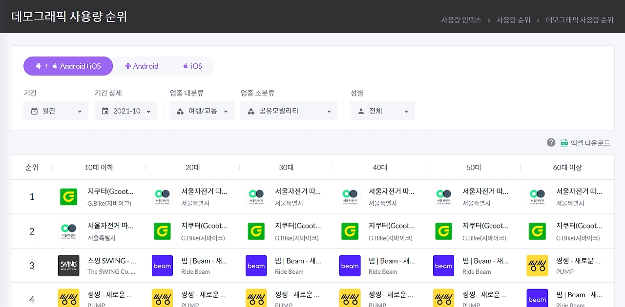
Task: Switch to the iOS tab
Action: click(192, 66)
